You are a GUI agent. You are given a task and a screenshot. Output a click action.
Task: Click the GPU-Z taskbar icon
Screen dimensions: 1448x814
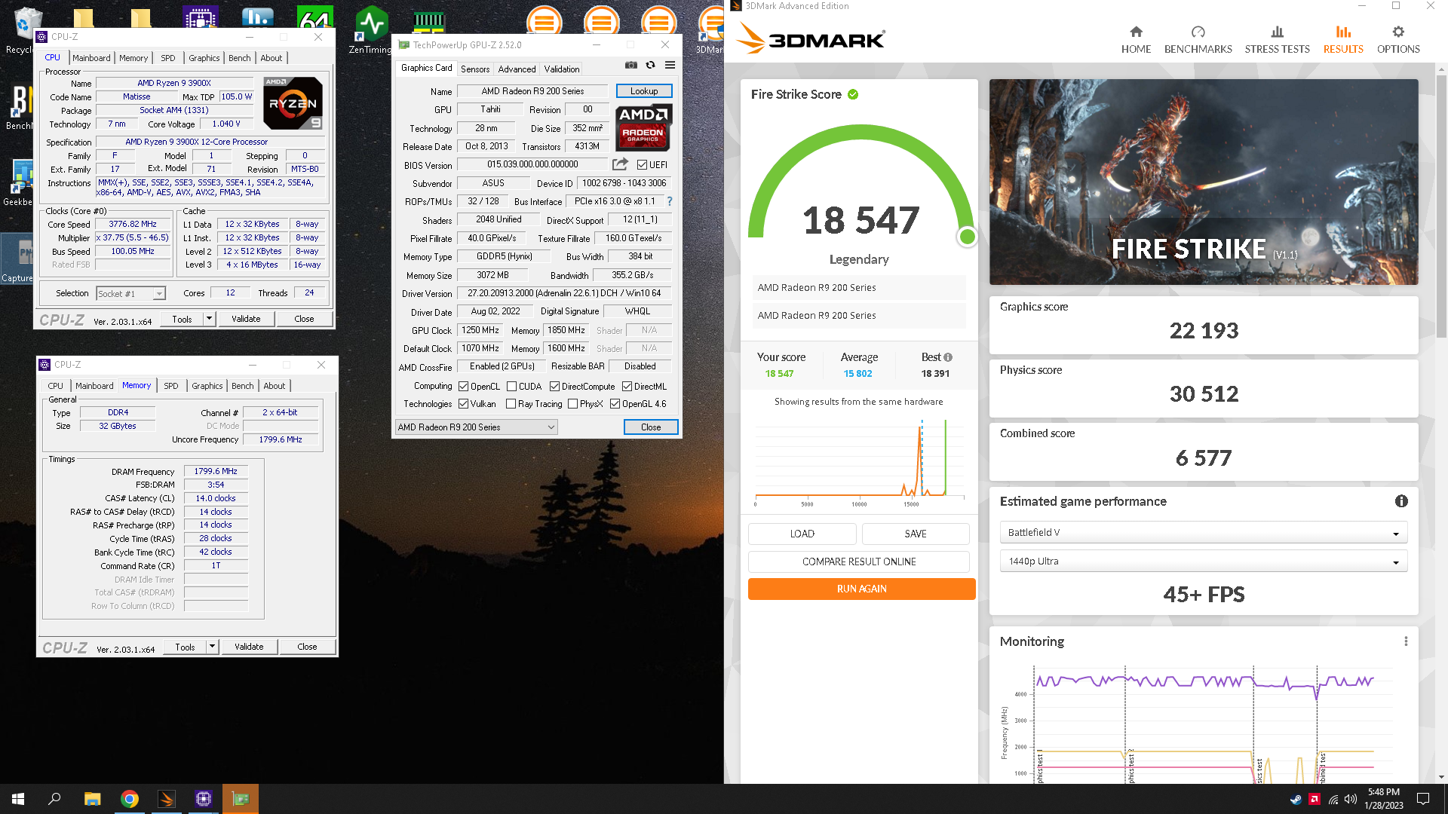[x=241, y=799]
